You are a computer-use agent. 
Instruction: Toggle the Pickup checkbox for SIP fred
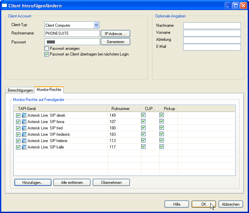pyautogui.click(x=162, y=127)
